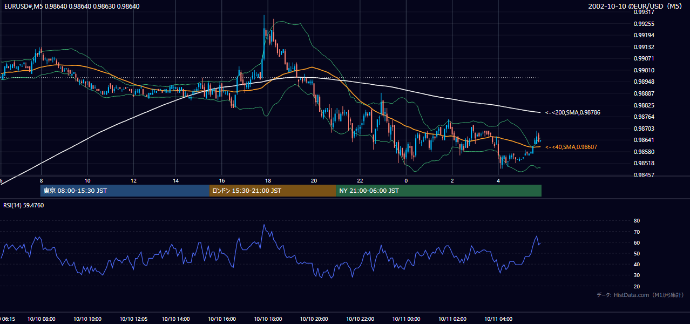Click the 10/10 14:00 bottom time label
Screen dimensions: 690x324
tap(176, 319)
